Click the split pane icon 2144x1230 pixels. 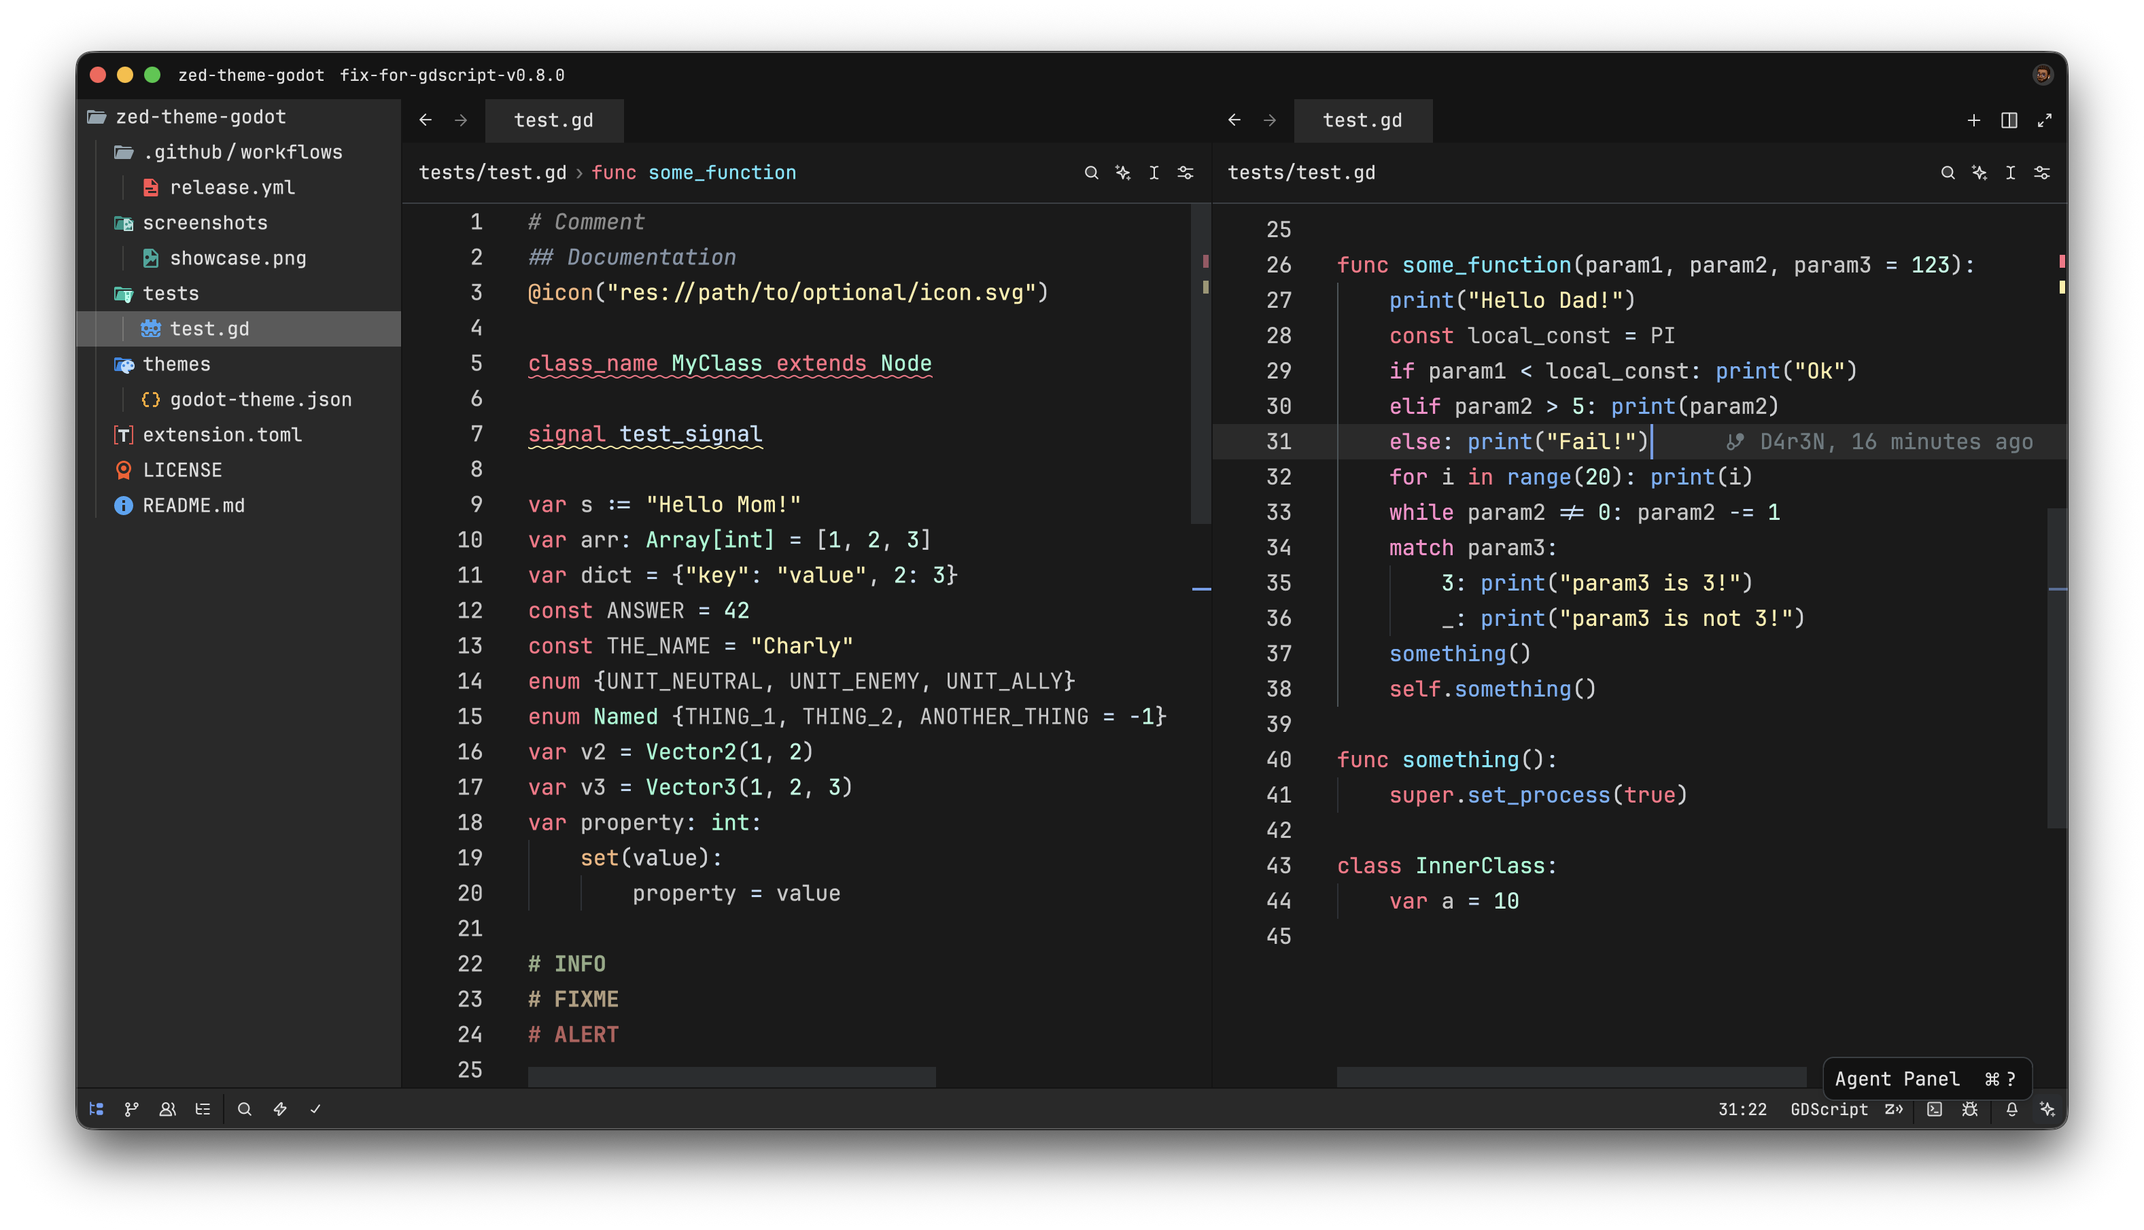2009,120
